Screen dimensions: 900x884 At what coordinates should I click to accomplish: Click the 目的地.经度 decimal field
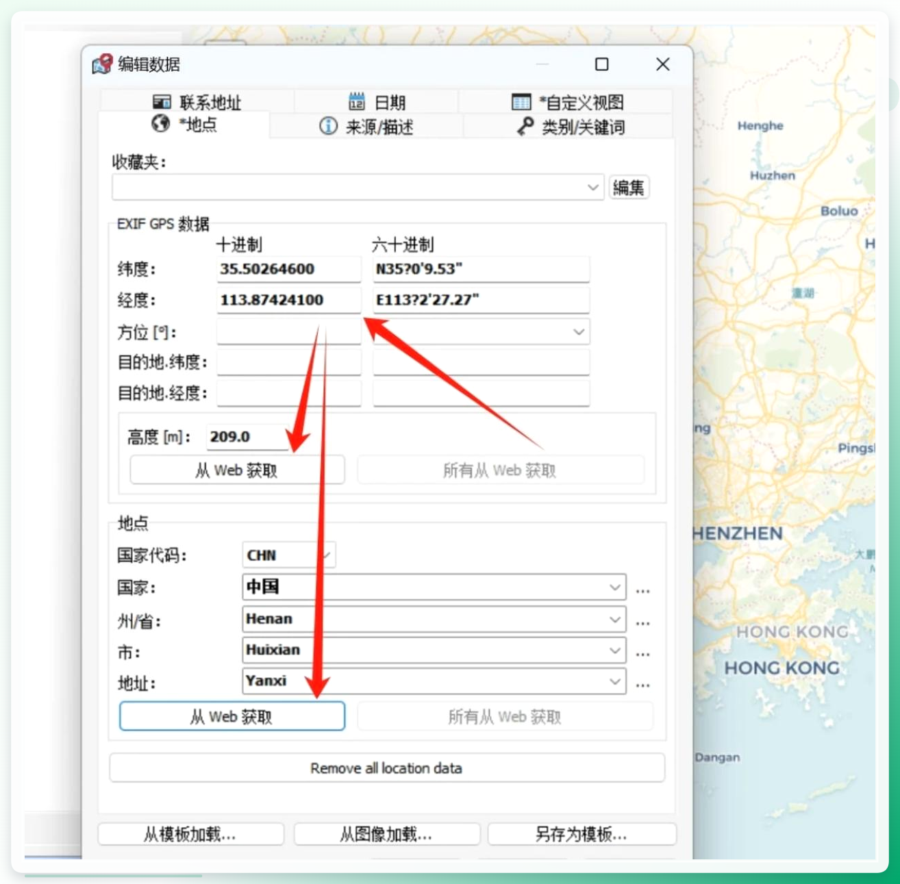tap(288, 393)
